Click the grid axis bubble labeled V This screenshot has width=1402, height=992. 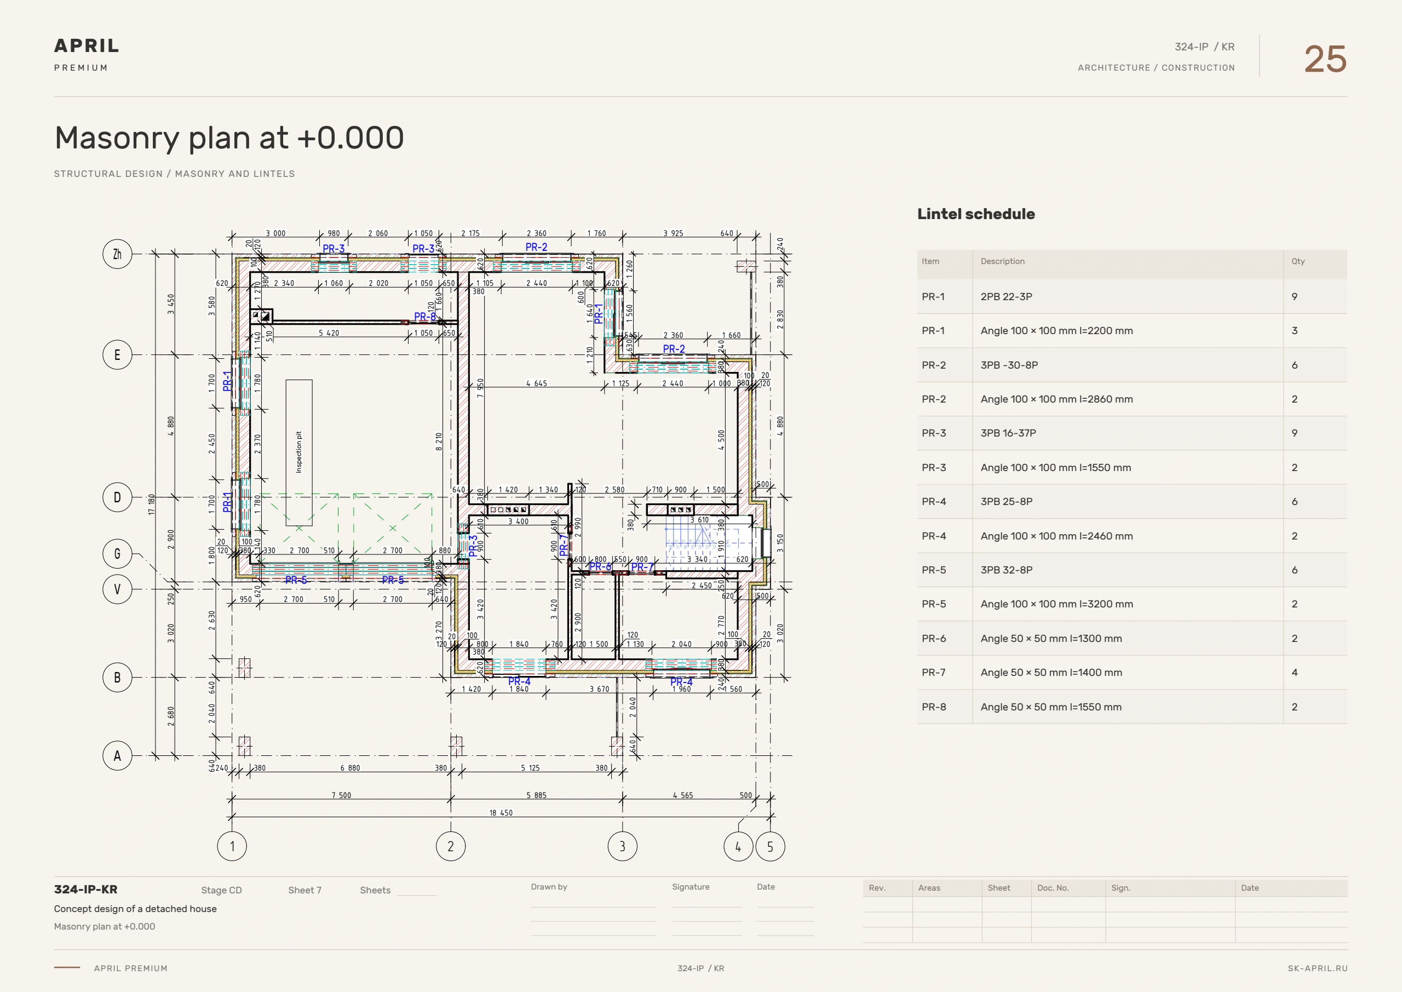(x=117, y=589)
